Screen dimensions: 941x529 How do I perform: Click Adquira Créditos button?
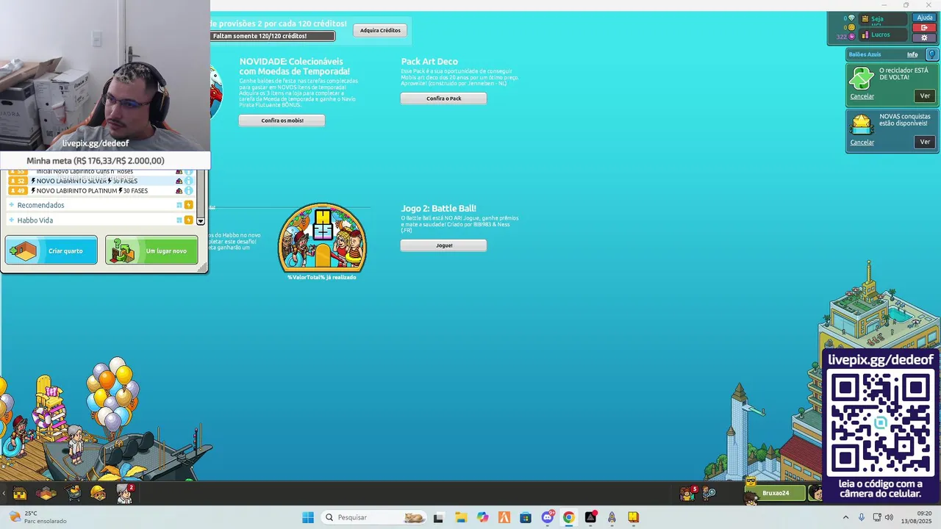[380, 30]
